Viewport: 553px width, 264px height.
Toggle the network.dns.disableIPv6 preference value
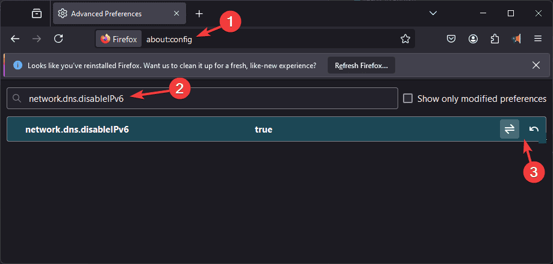coord(509,129)
